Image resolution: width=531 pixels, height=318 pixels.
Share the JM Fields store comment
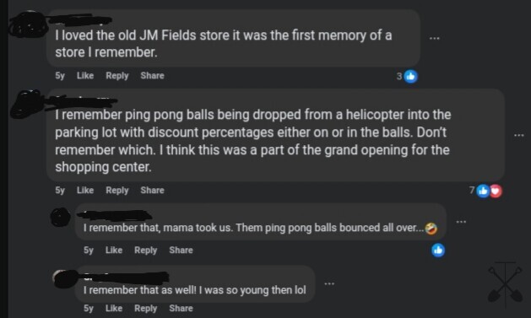click(153, 75)
